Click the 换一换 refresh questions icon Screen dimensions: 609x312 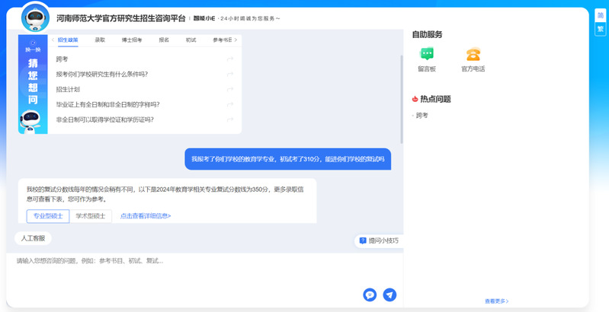[x=33, y=47]
